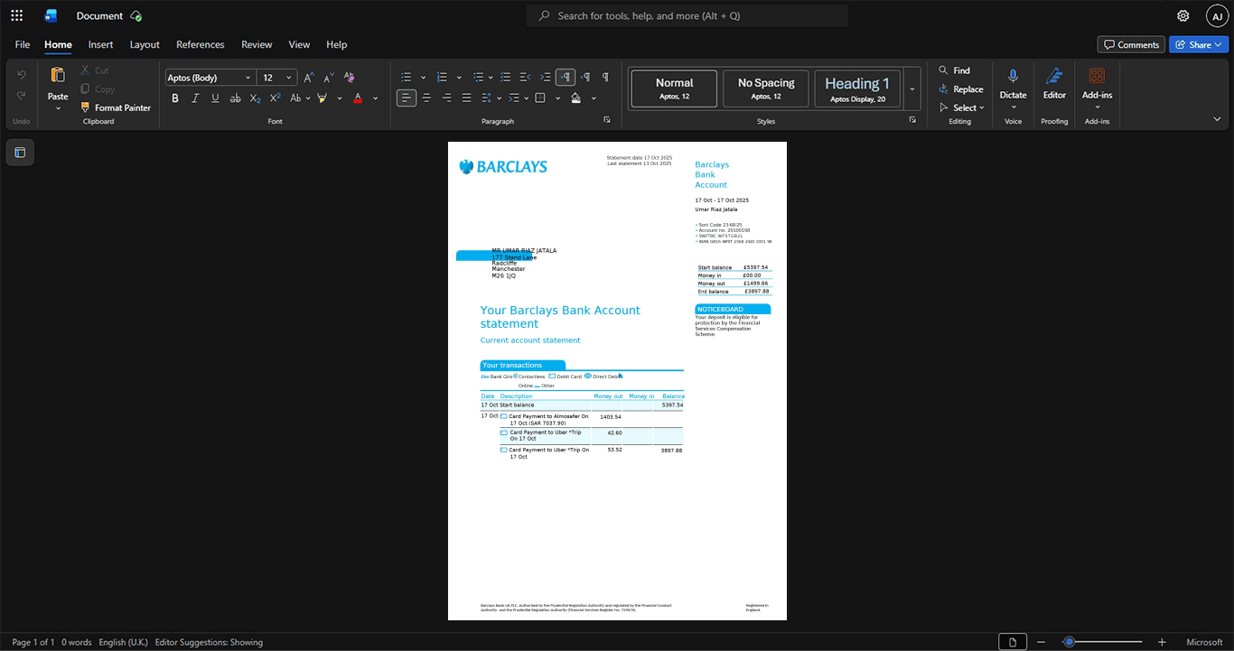
Task: Apply the red font color
Action: pyautogui.click(x=358, y=98)
